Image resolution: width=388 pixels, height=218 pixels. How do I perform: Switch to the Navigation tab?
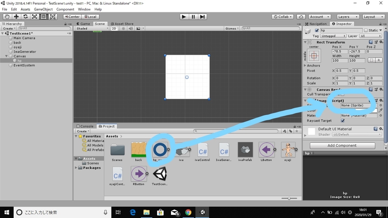click(316, 24)
